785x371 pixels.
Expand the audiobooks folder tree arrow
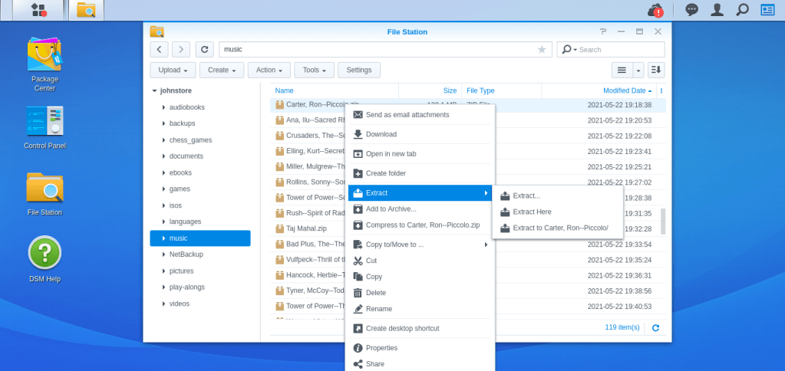tap(163, 107)
